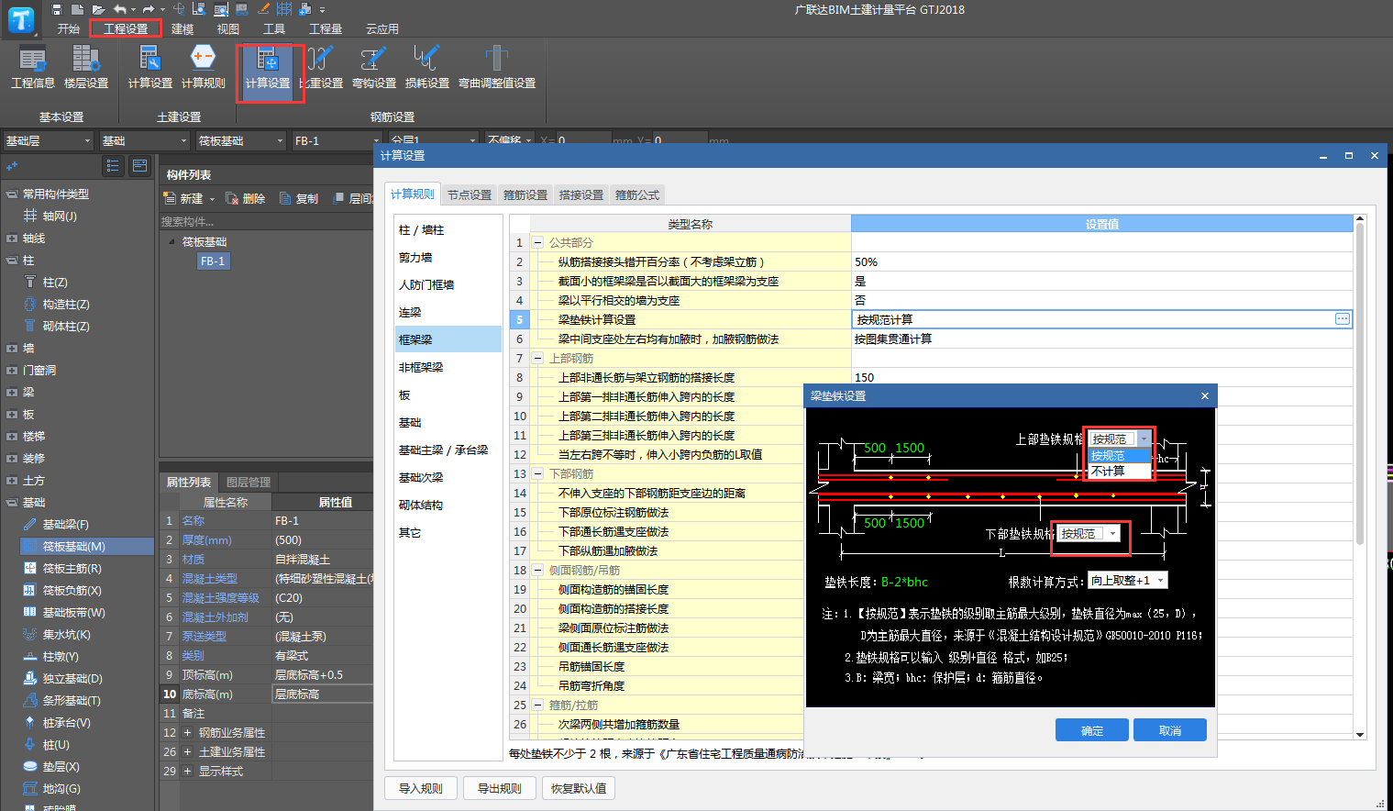Open 弯曲调整值设置 tool

pyautogui.click(x=497, y=67)
